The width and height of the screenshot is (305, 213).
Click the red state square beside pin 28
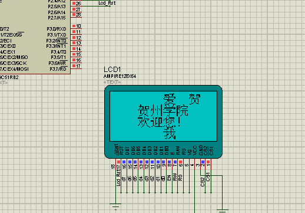point(74,15)
